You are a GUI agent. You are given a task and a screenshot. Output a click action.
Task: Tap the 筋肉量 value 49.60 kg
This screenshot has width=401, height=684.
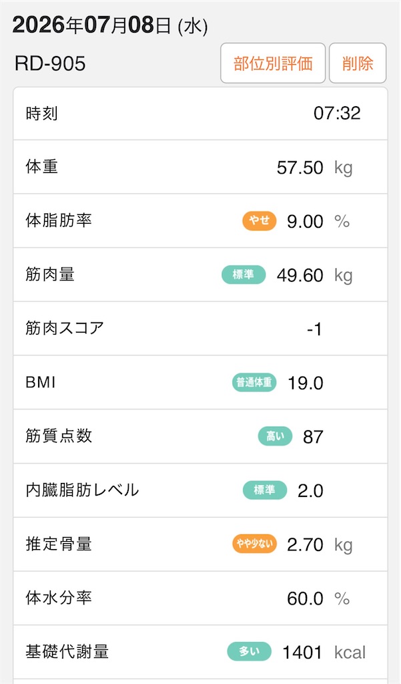[x=315, y=275]
